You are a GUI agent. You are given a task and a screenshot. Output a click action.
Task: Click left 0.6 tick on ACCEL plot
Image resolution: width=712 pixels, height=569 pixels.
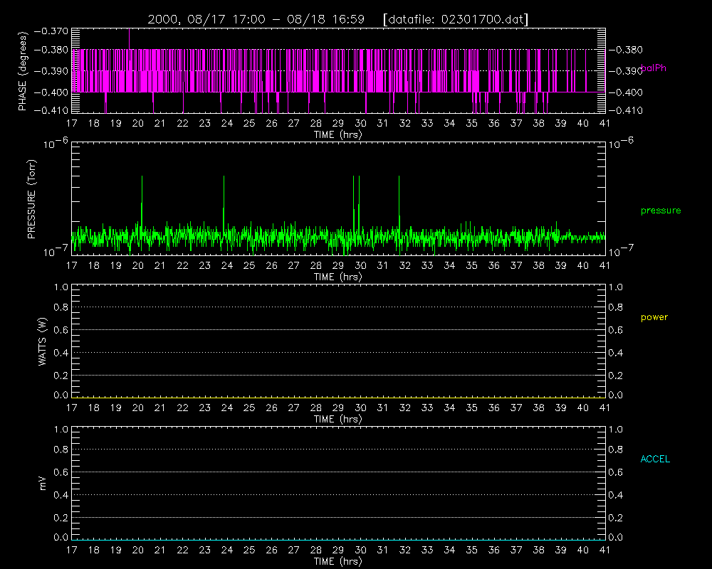[x=61, y=472]
